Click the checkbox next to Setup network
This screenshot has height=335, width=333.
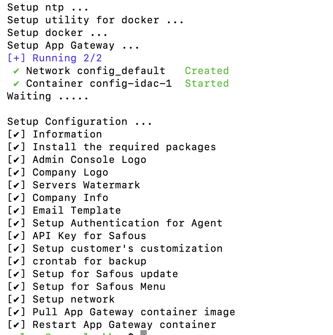17,299
